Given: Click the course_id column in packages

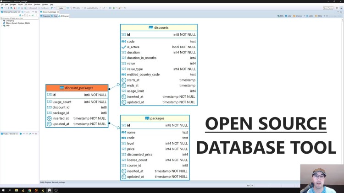Looking at the screenshot, I should (x=155, y=166).
